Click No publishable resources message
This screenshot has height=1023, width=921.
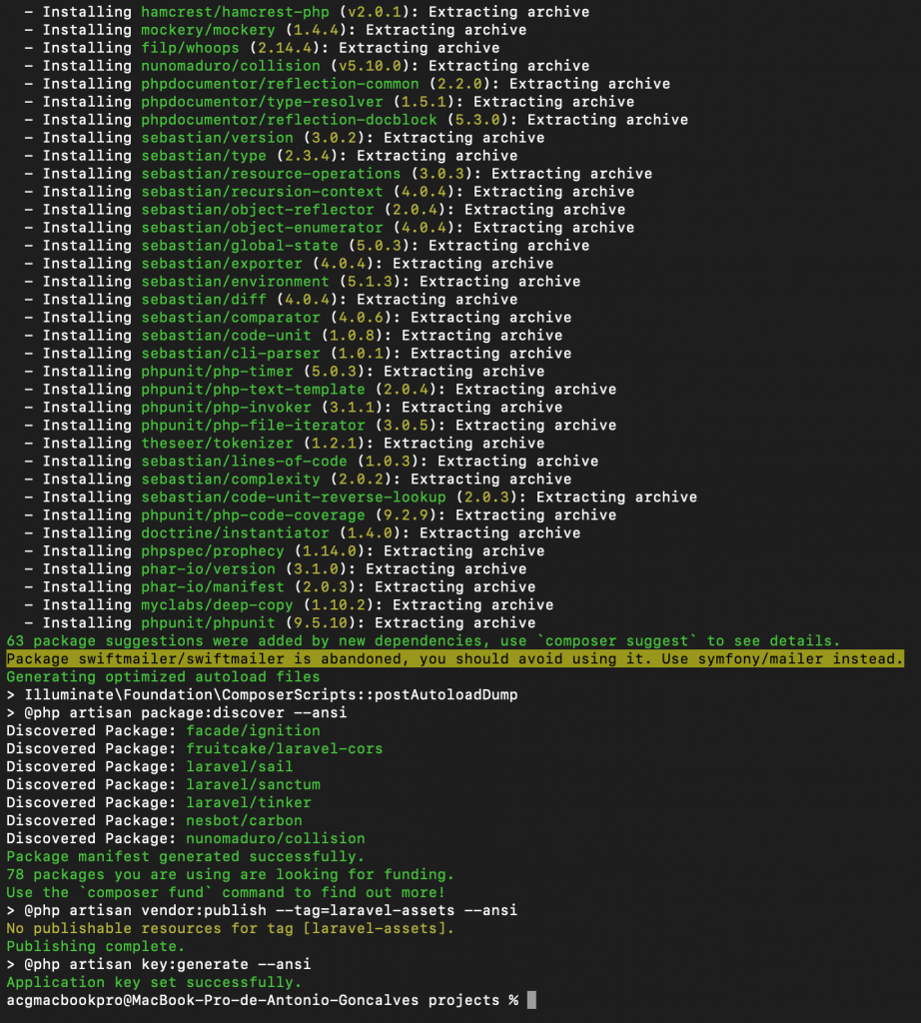230,928
